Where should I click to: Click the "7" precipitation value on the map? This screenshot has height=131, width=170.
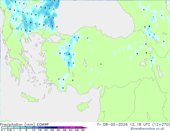click(53, 26)
